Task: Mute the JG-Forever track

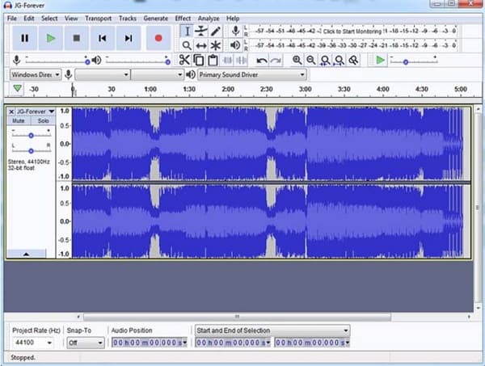Action: click(x=19, y=120)
